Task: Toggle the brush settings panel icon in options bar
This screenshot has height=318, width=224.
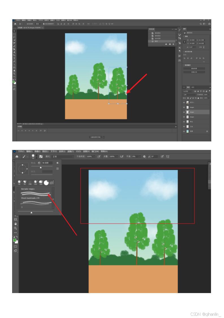Action: coord(41,156)
